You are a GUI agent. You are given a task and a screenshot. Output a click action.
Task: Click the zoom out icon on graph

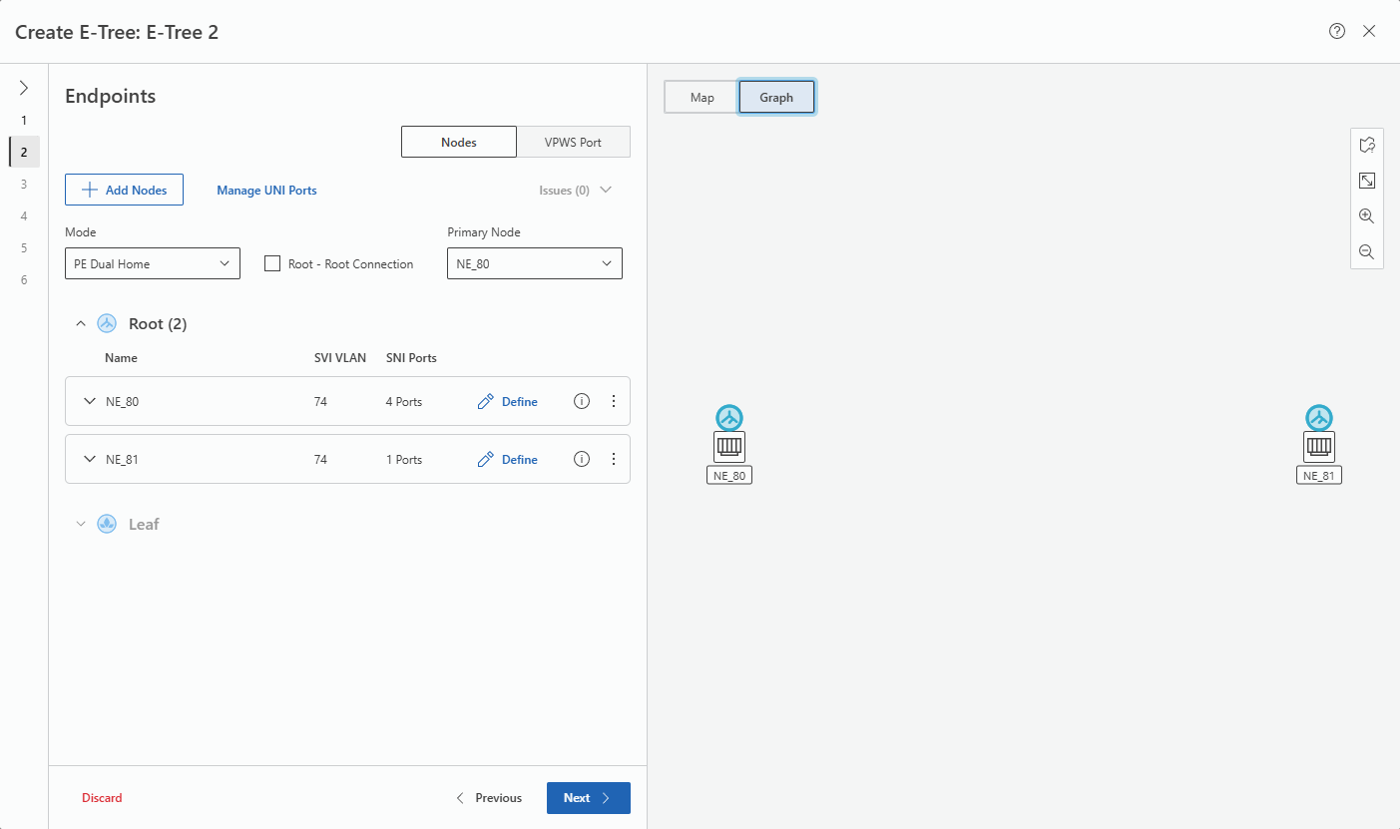1366,252
